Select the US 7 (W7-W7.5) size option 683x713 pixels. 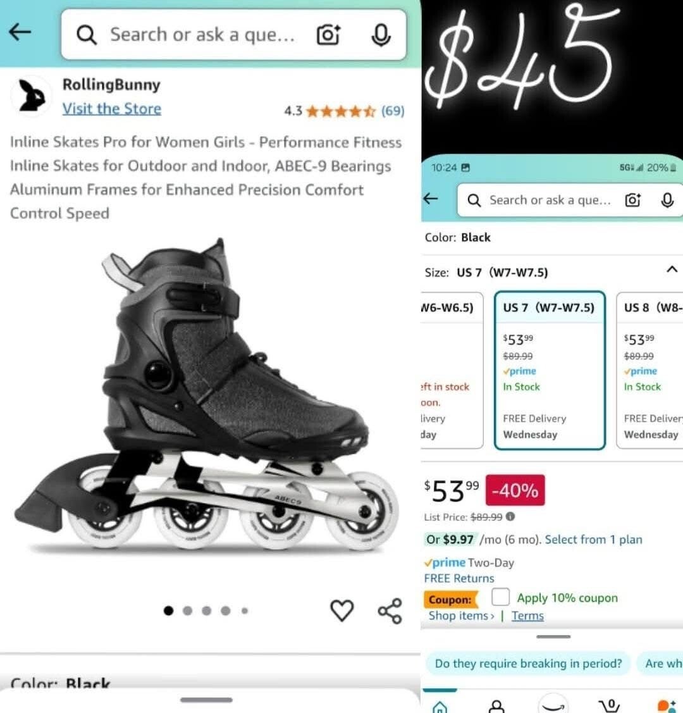click(549, 370)
